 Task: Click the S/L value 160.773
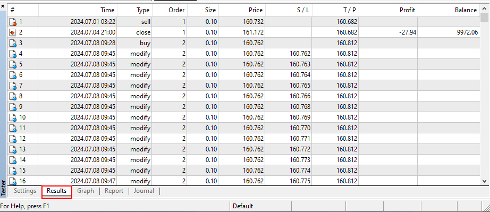(300, 160)
